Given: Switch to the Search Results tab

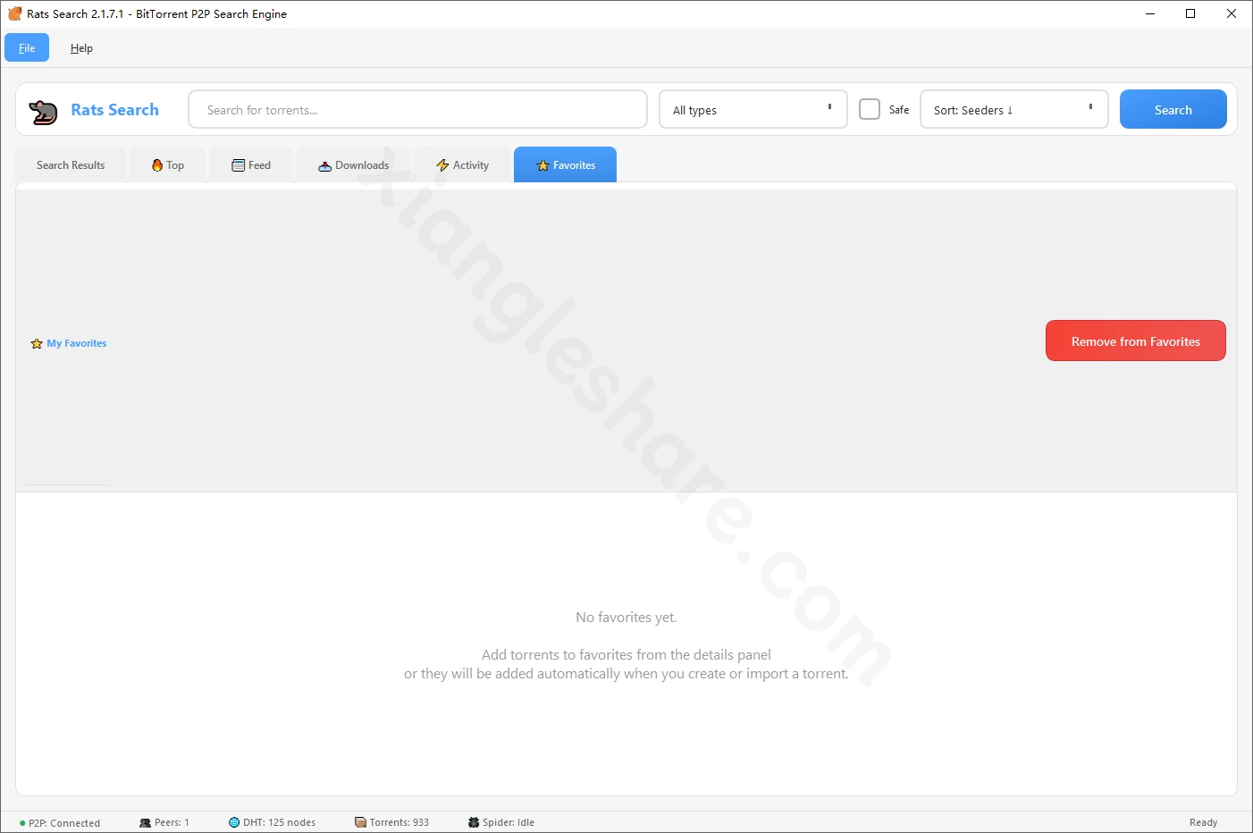Looking at the screenshot, I should pos(71,165).
